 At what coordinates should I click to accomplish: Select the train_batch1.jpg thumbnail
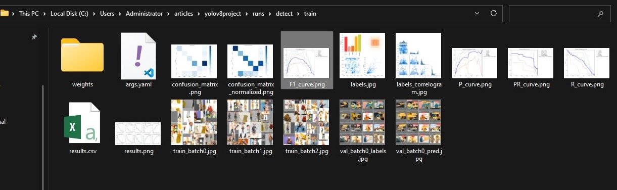[x=251, y=122]
